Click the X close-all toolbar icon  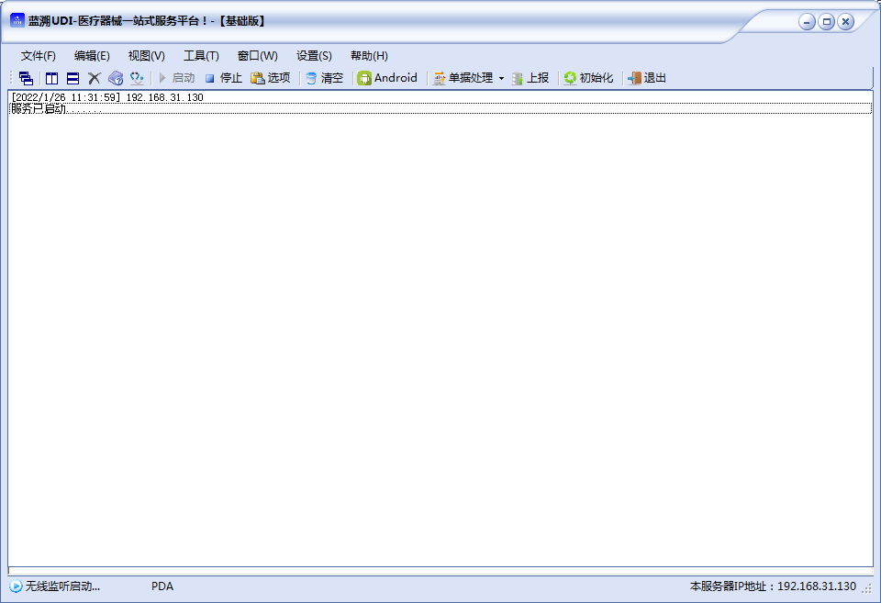[94, 78]
